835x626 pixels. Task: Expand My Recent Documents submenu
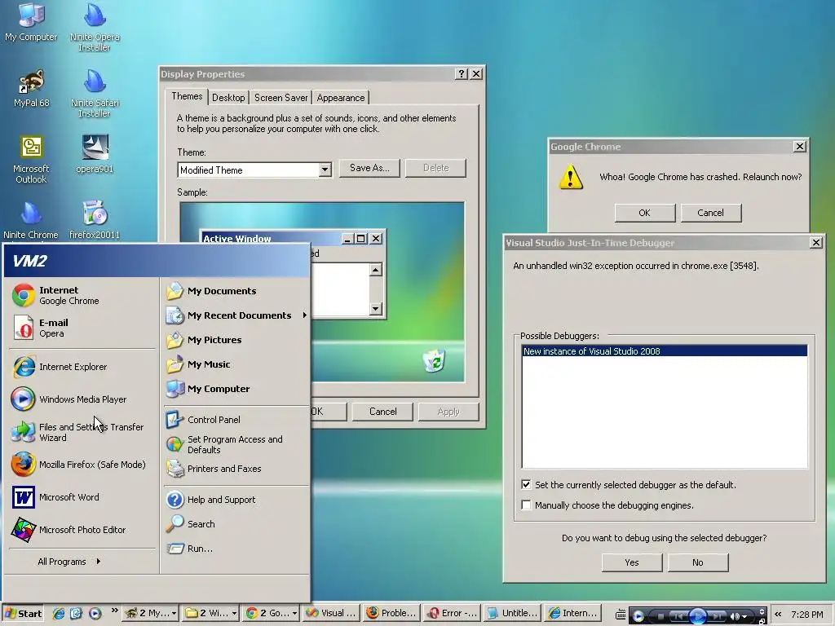[x=236, y=315]
